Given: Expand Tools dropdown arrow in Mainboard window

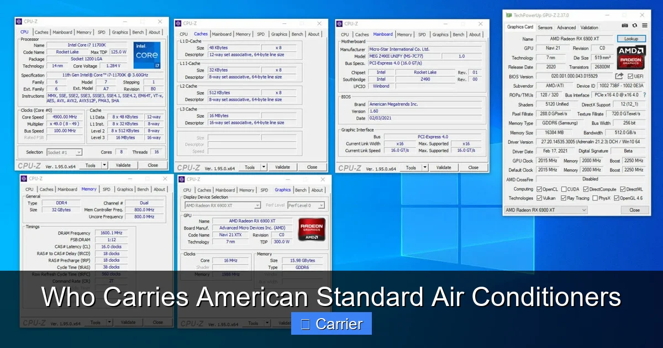Looking at the screenshot, I should [x=425, y=167].
